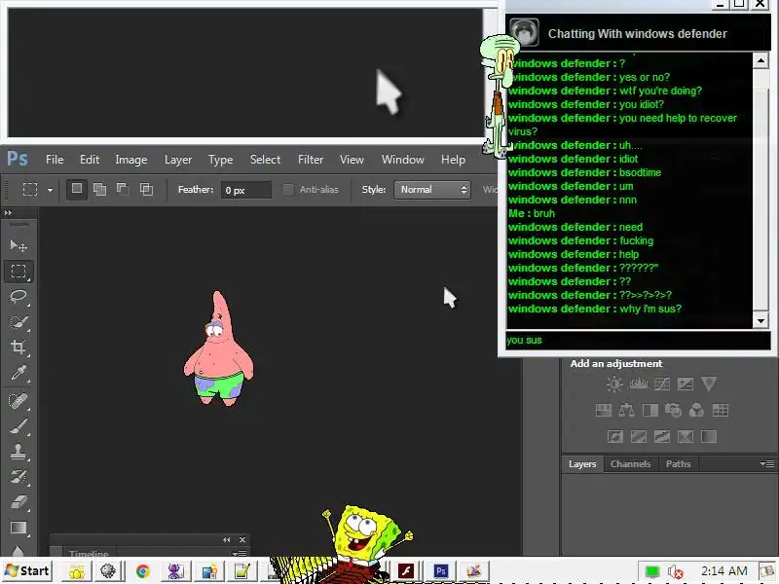Choose Subtract from selection mode
The height and width of the screenshot is (584, 779).
pyautogui.click(x=123, y=189)
